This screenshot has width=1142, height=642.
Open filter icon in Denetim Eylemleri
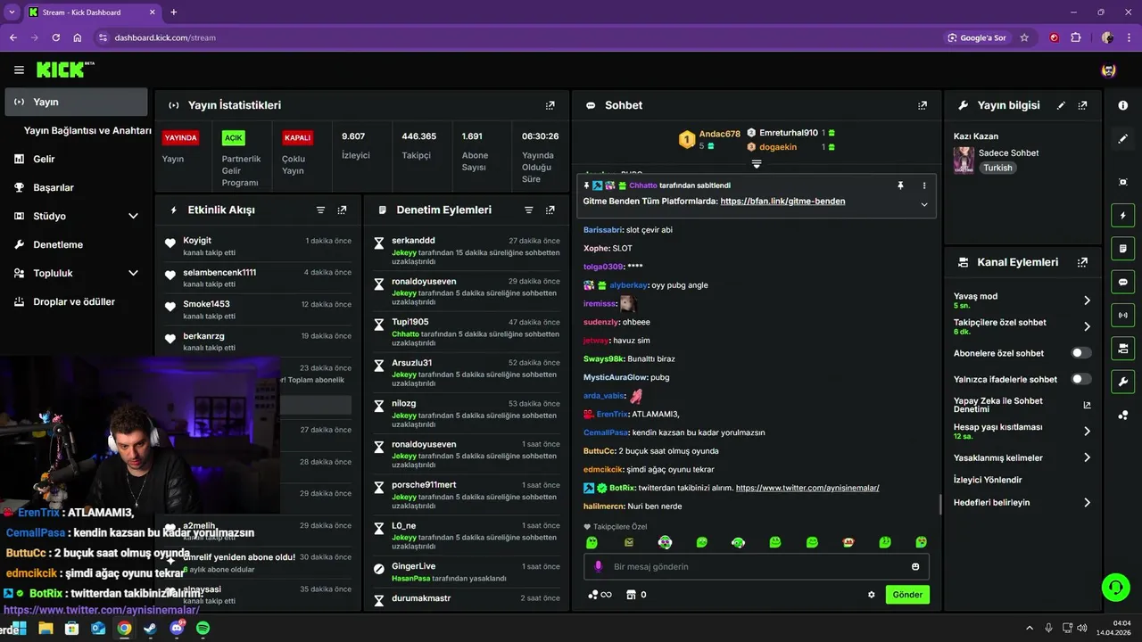(x=529, y=210)
